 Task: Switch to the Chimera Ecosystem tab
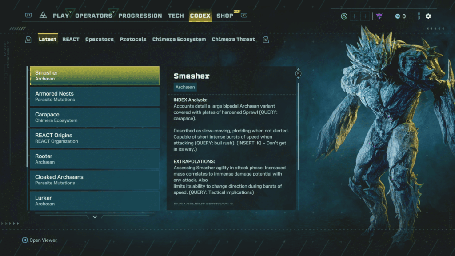179,40
